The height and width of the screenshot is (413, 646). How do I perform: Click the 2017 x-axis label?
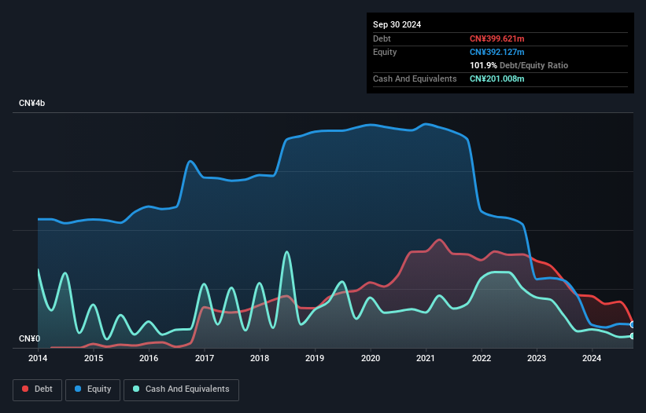tap(205, 358)
